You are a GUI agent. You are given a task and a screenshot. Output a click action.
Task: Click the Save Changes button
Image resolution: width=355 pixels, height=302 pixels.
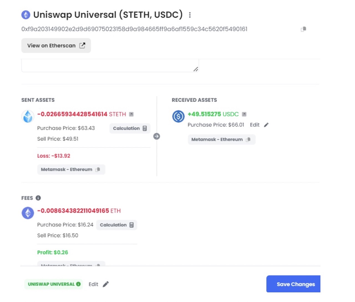[293, 284]
